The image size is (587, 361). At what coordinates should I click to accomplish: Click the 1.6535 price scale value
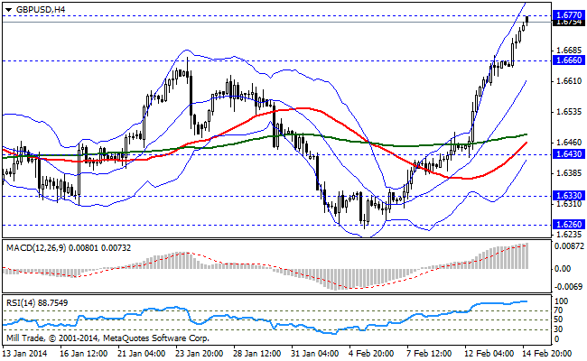pos(569,112)
